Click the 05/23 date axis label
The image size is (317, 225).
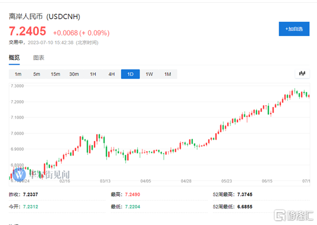(x=227, y=181)
